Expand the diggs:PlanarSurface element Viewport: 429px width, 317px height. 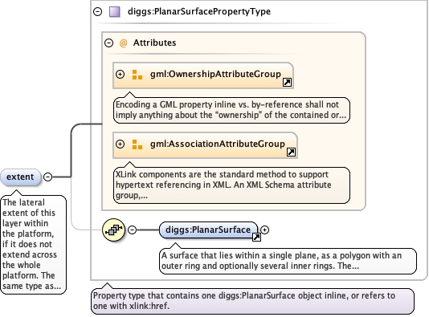(264, 230)
